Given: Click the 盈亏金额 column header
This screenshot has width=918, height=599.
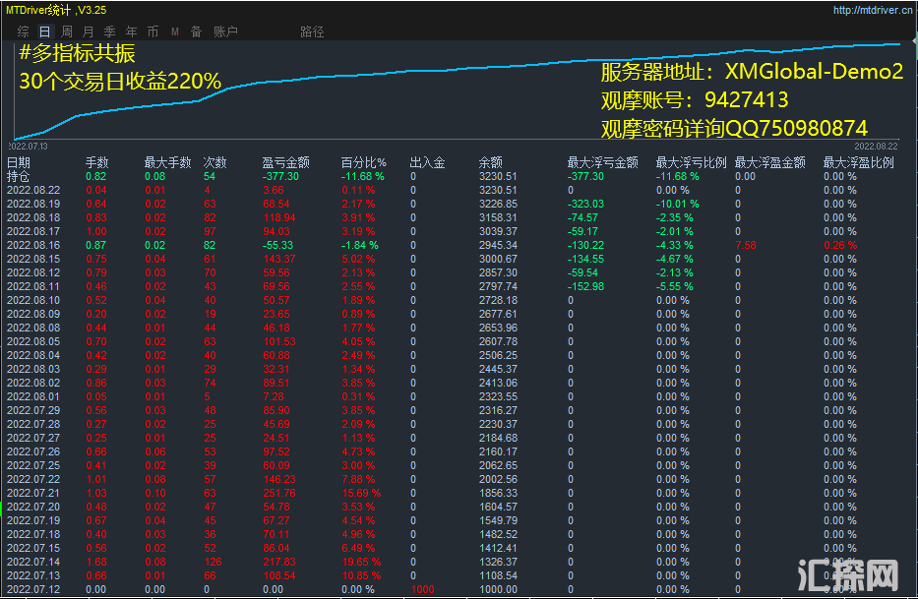Looking at the screenshot, I should coord(285,162).
